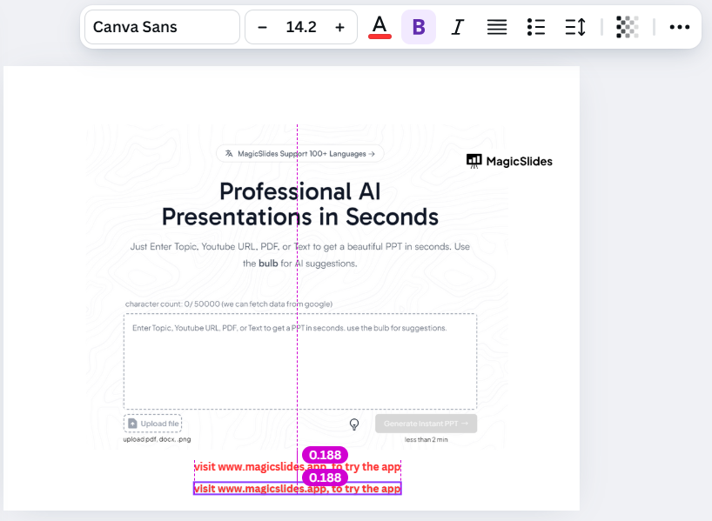Open the line spacing options

pos(575,27)
